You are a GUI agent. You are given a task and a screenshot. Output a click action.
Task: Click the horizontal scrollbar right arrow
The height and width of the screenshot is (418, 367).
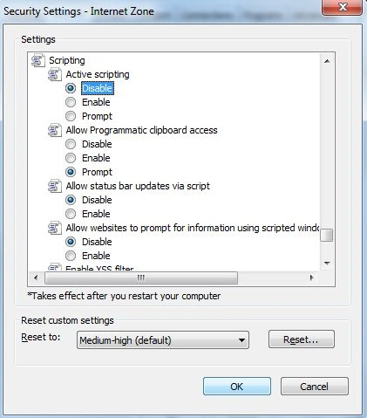pyautogui.click(x=312, y=278)
